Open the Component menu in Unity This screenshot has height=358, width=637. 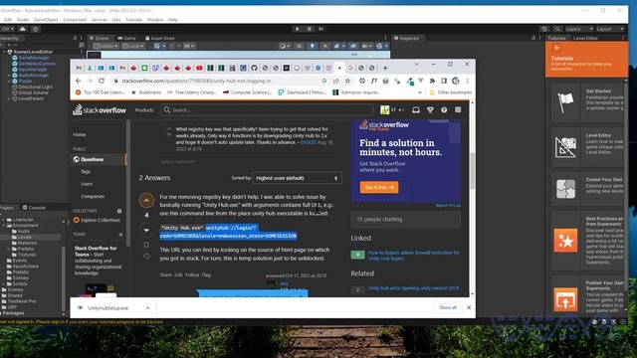point(75,20)
